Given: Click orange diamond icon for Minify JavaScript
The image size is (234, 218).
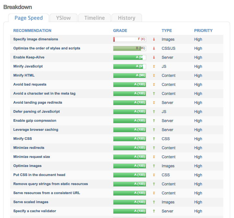Looking at the screenshot, I should [154, 67].
